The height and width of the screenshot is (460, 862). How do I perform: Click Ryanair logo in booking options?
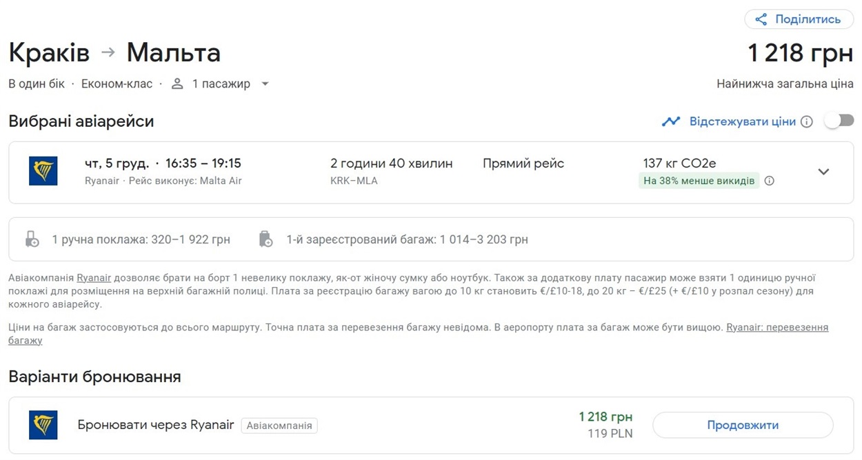point(43,425)
